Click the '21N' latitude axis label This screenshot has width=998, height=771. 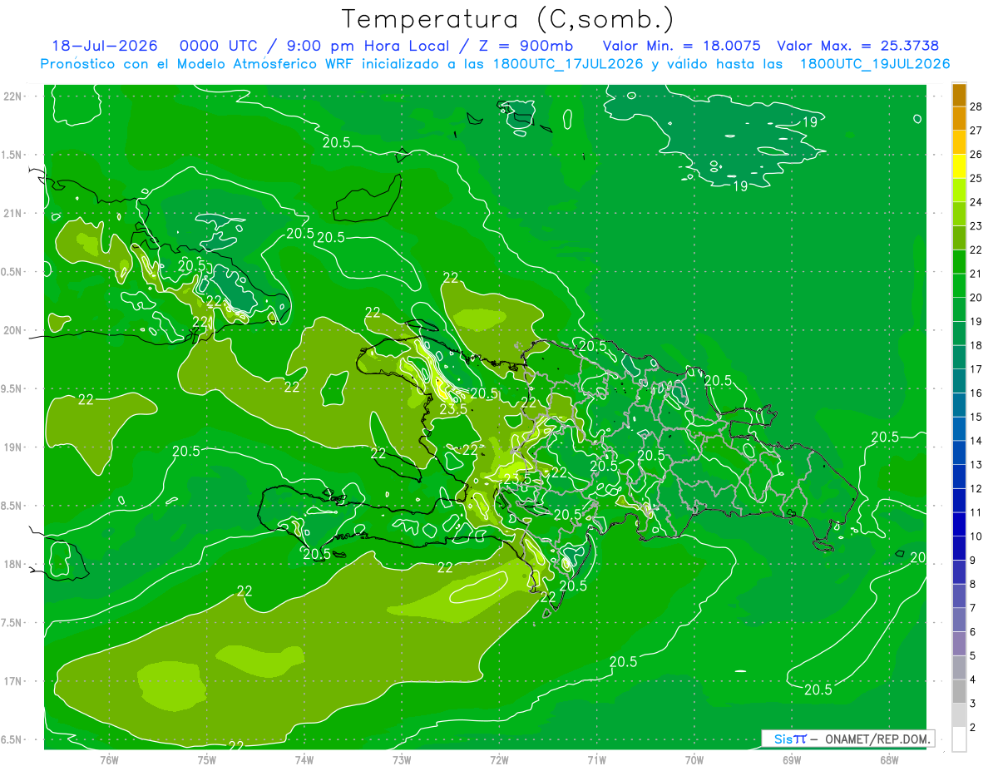click(x=12, y=213)
